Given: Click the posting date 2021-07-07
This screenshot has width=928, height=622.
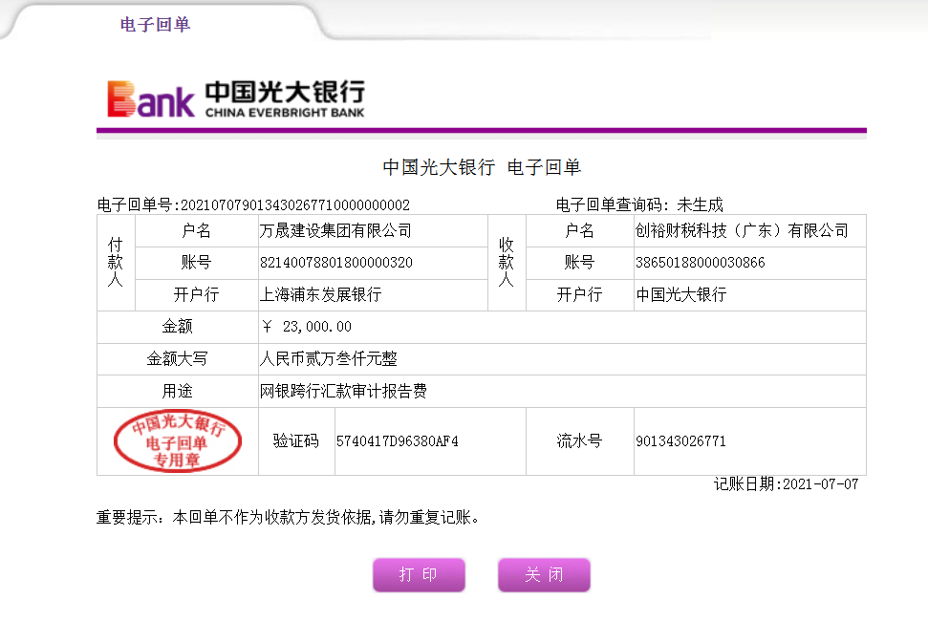Looking at the screenshot, I should pos(820,484).
